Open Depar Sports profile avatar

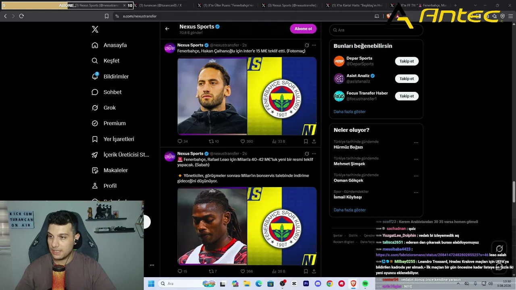(339, 61)
